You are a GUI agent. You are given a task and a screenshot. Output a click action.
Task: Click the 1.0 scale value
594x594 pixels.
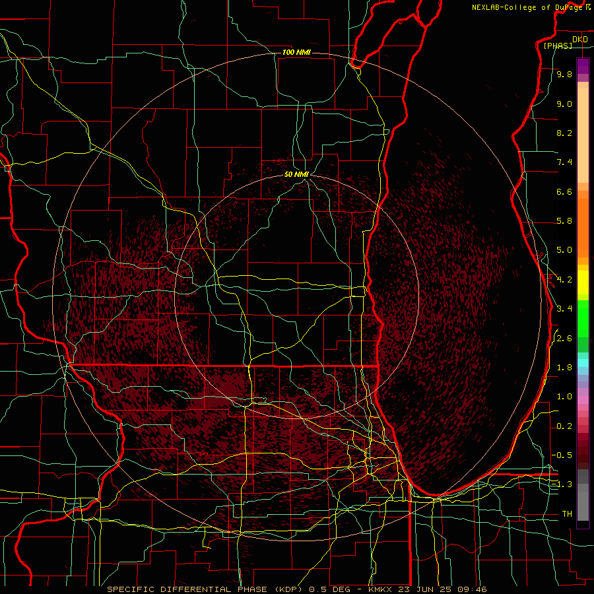tap(564, 397)
